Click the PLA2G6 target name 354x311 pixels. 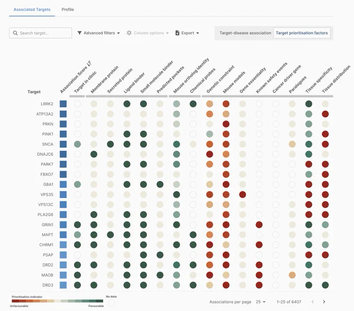pyautogui.click(x=45, y=214)
